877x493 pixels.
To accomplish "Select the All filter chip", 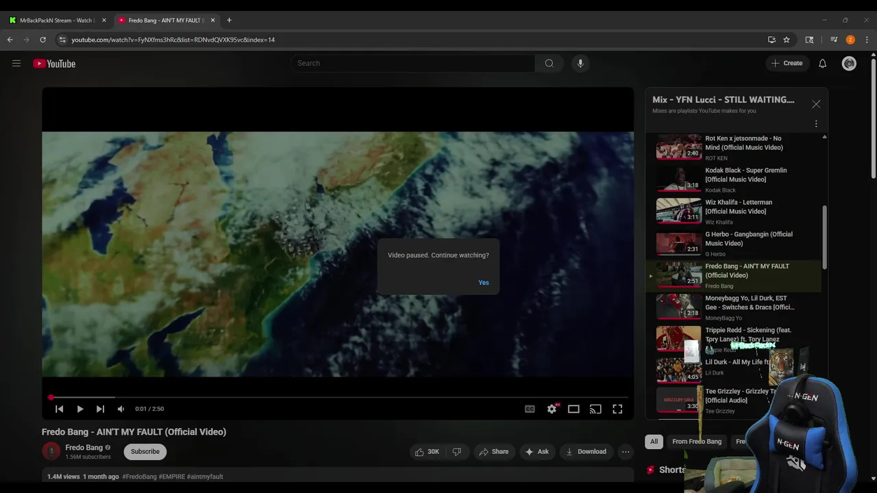I will [x=654, y=442].
